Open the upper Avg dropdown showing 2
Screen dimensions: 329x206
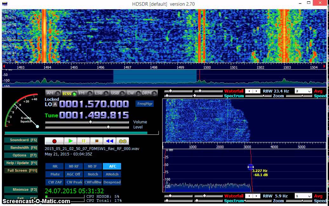point(303,91)
